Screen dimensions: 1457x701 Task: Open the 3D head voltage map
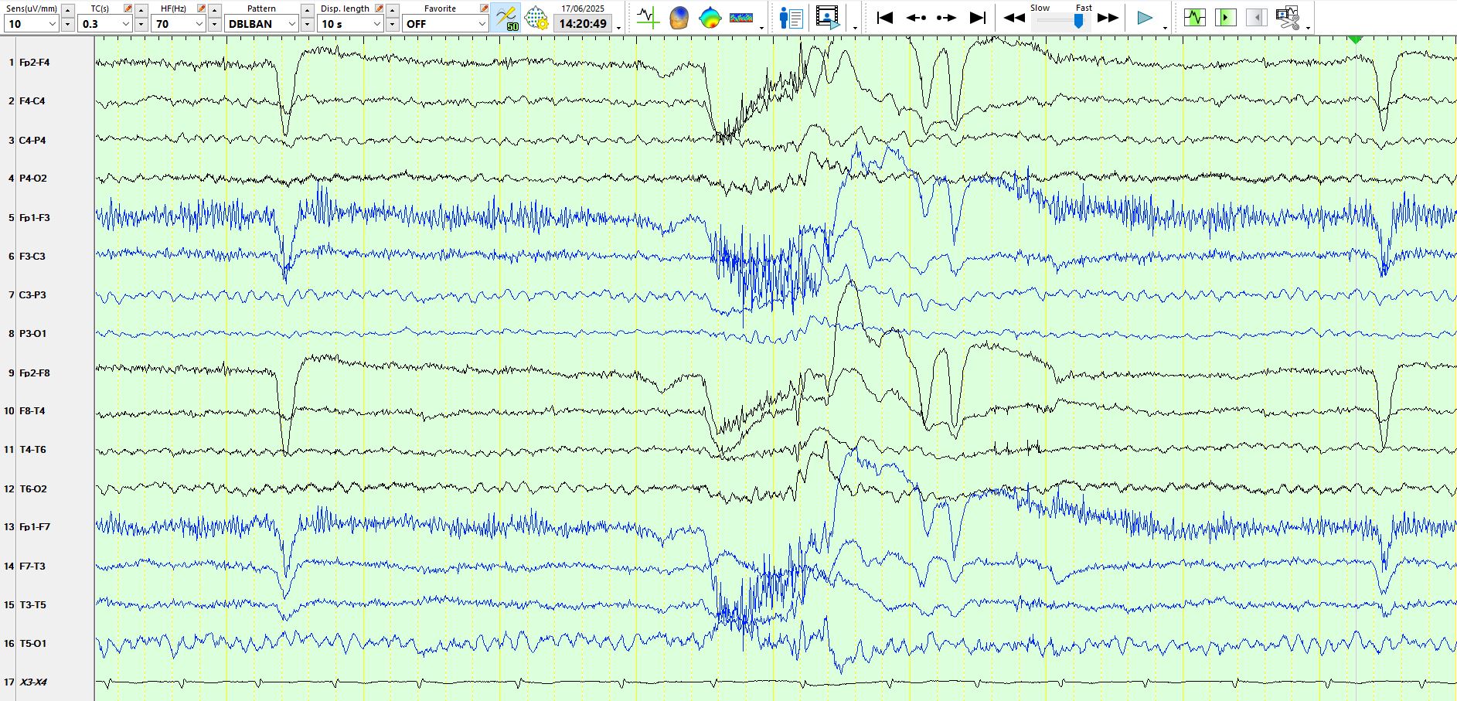[679, 17]
